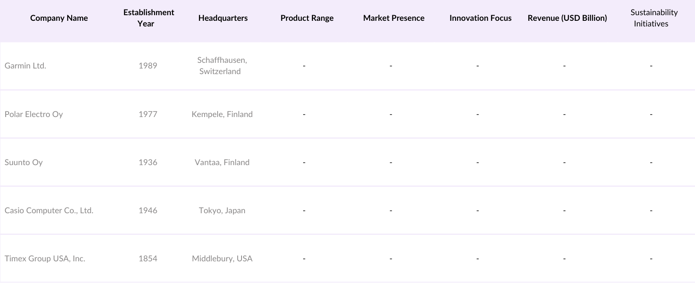
Task: Select the Tokyo, Japan cell
Action: (222, 211)
